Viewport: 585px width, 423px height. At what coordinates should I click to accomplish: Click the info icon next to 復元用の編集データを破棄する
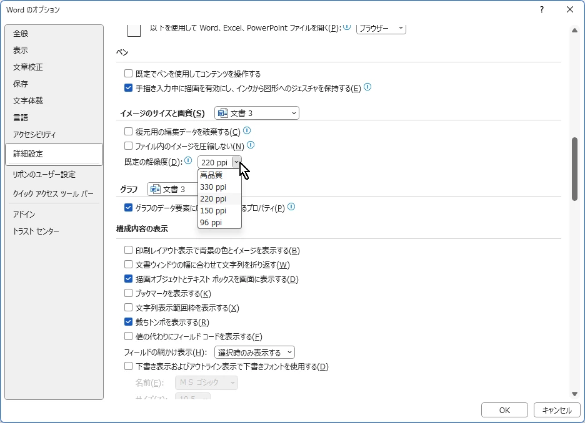[247, 130]
